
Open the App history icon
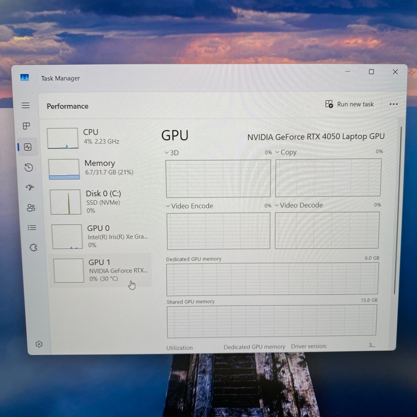[x=29, y=167]
